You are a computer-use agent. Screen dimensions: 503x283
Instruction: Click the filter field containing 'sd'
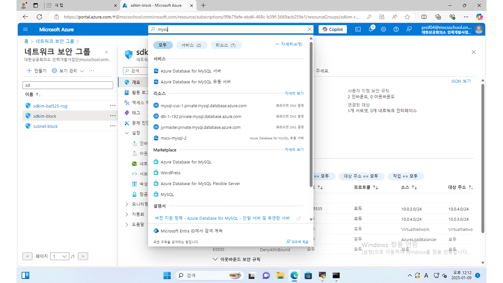(68, 85)
